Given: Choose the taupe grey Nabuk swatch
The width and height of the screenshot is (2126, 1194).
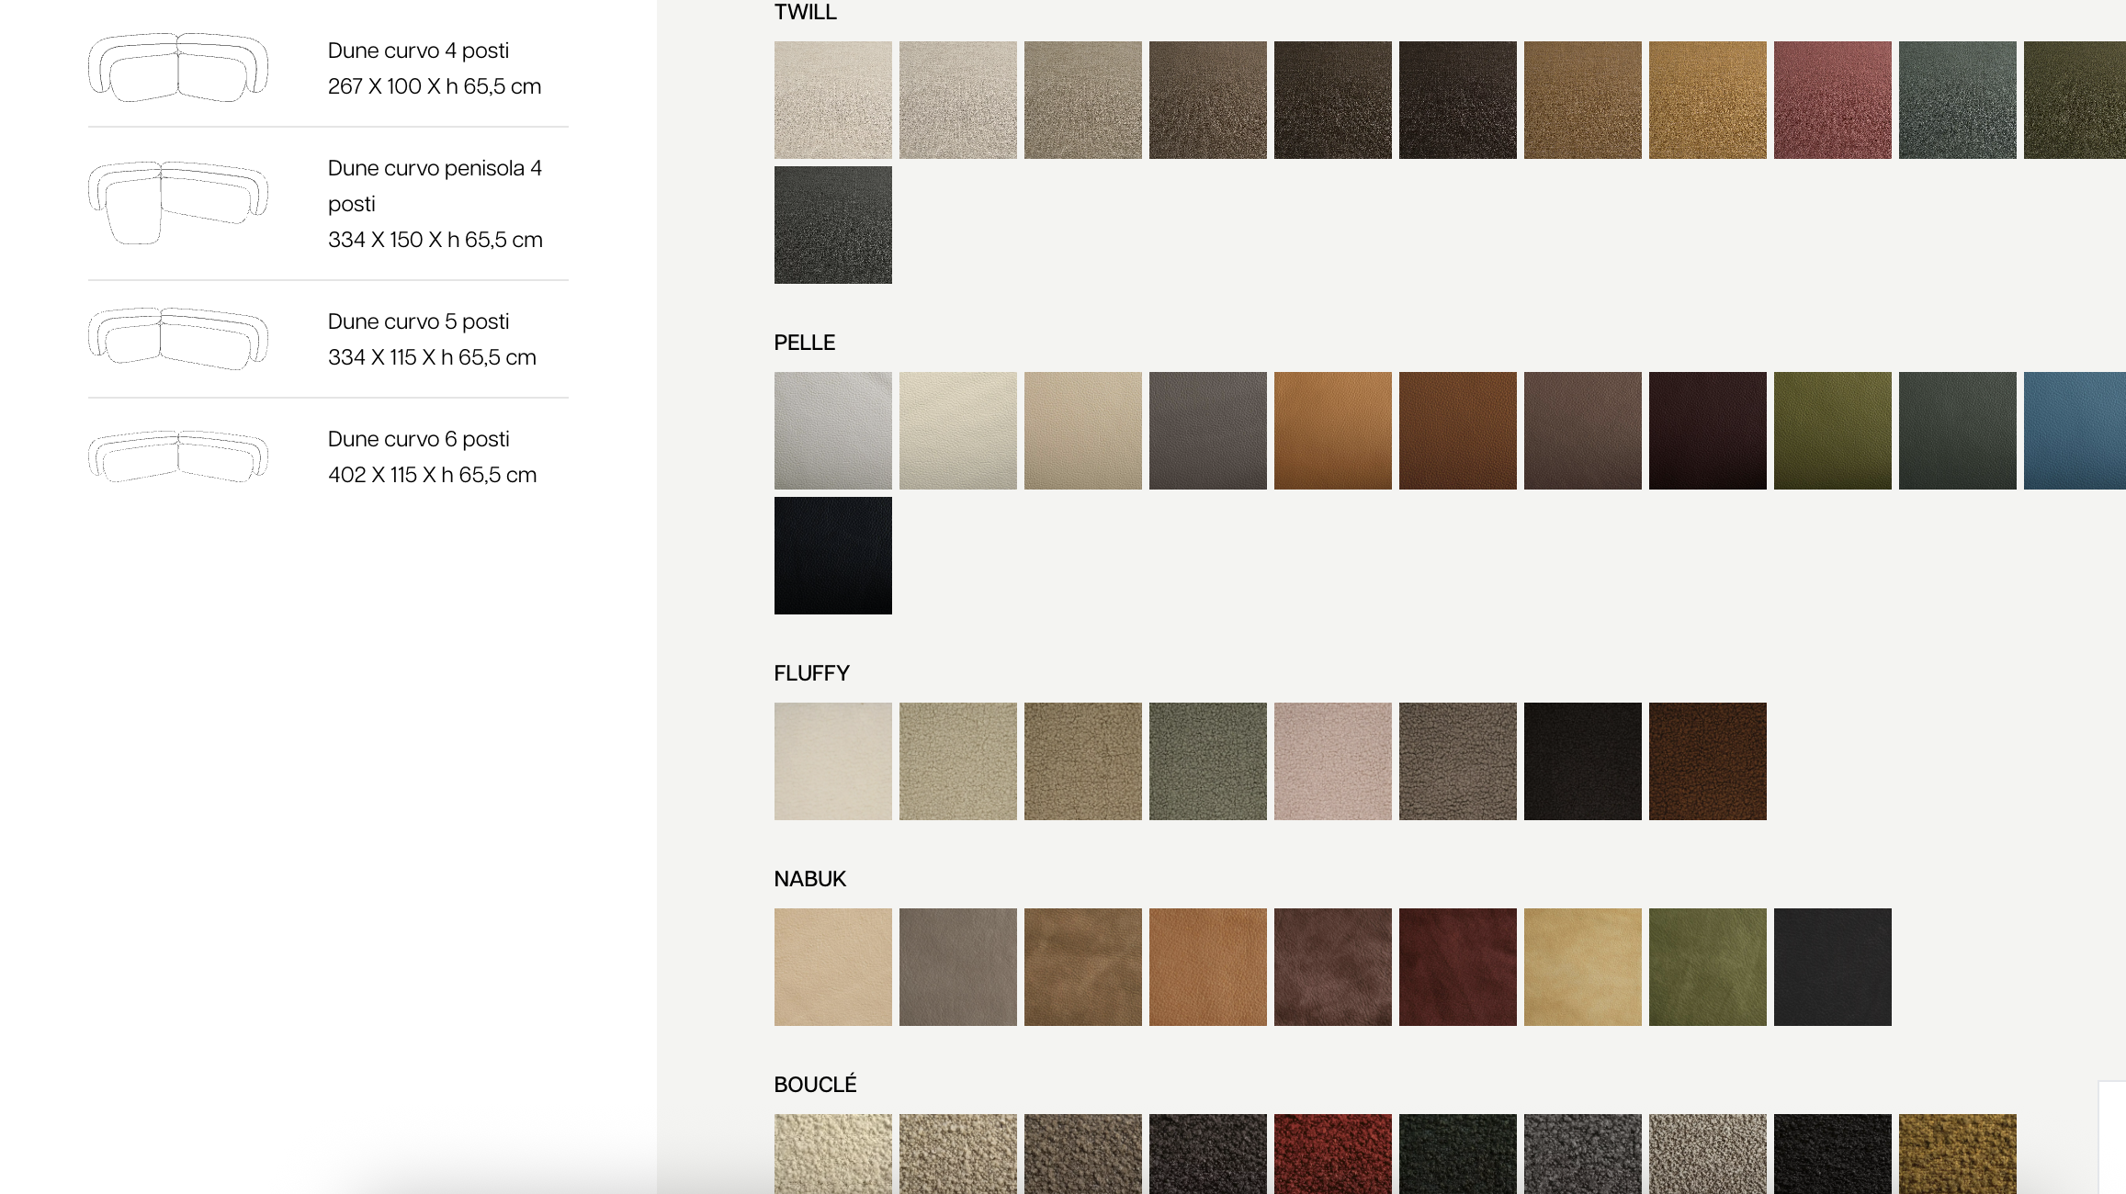Looking at the screenshot, I should 958,967.
